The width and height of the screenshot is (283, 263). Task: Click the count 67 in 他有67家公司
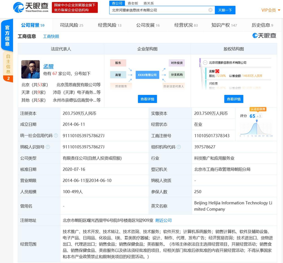[55, 73]
